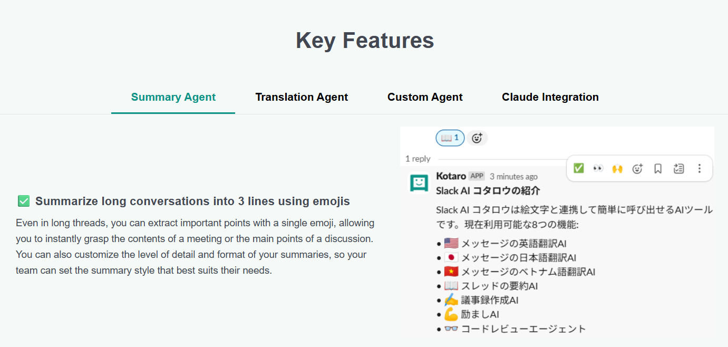Viewport: 728px width, 347px height.
Task: React with the eyes emoji in toolbar
Action: pos(598,168)
